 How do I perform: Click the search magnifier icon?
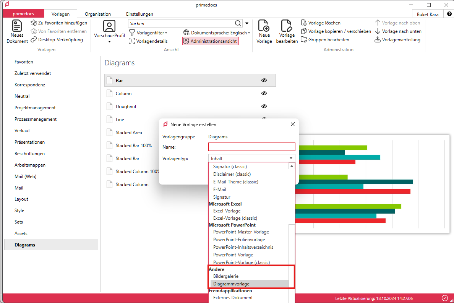[238, 23]
